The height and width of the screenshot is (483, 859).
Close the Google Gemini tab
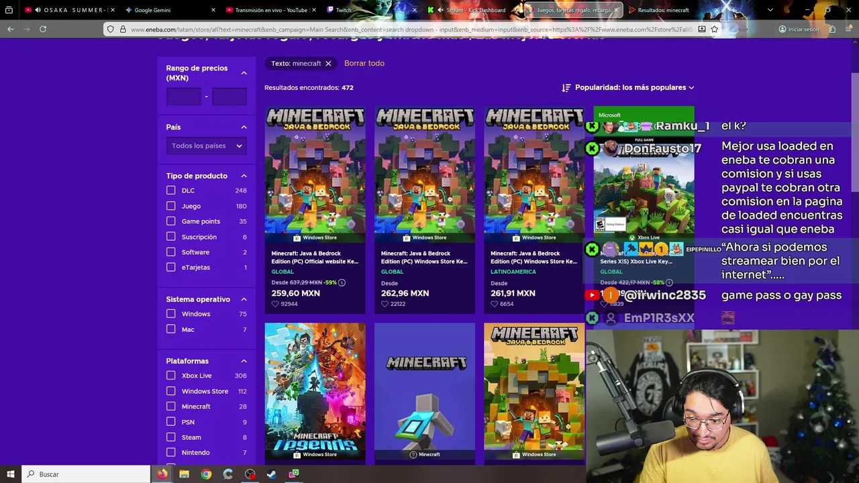coord(213,10)
